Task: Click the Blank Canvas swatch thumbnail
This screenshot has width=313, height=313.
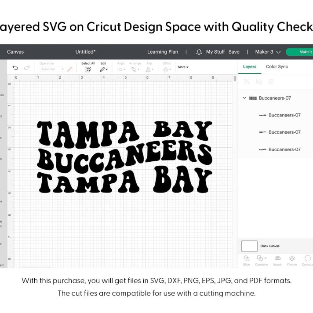Action: [x=249, y=246]
